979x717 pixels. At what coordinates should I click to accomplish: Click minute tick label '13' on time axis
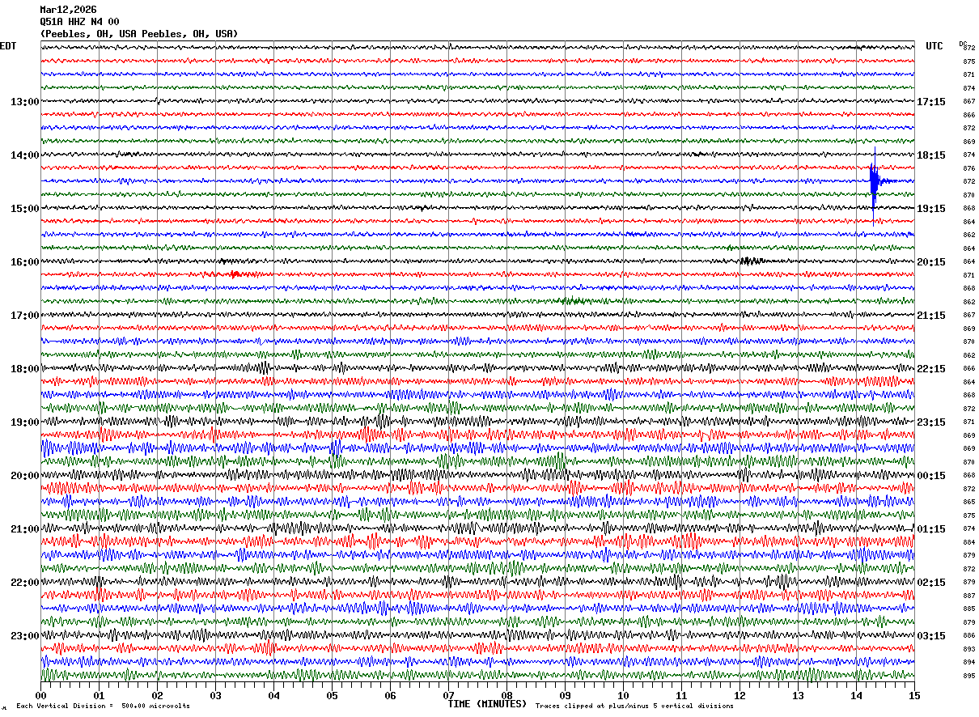point(799,696)
